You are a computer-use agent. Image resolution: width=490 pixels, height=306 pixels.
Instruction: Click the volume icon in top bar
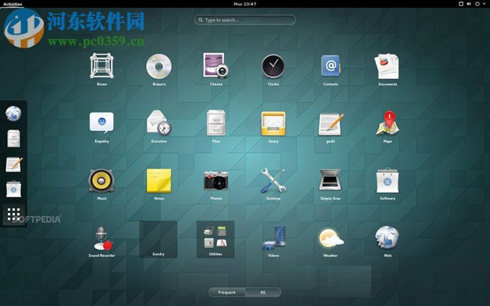[x=469, y=4]
